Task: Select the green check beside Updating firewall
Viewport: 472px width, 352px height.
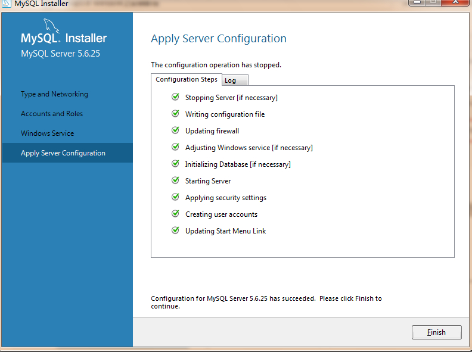Action: pyautogui.click(x=175, y=130)
